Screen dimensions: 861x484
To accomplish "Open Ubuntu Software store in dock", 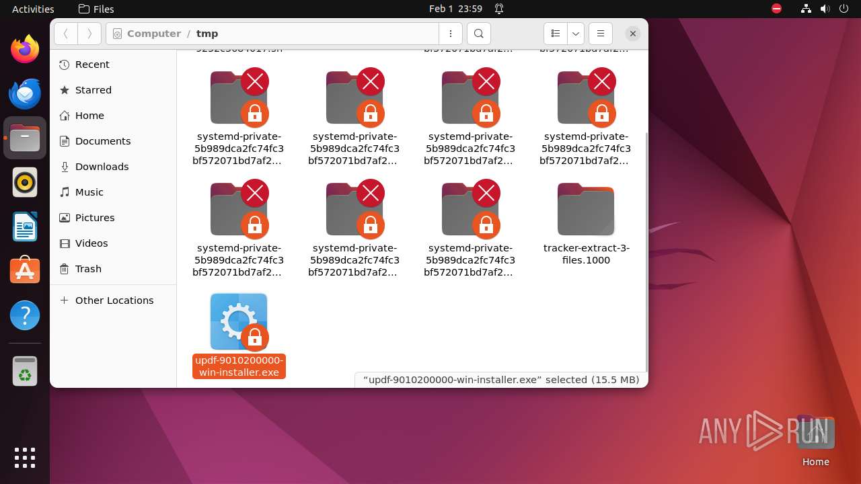I will click(25, 271).
